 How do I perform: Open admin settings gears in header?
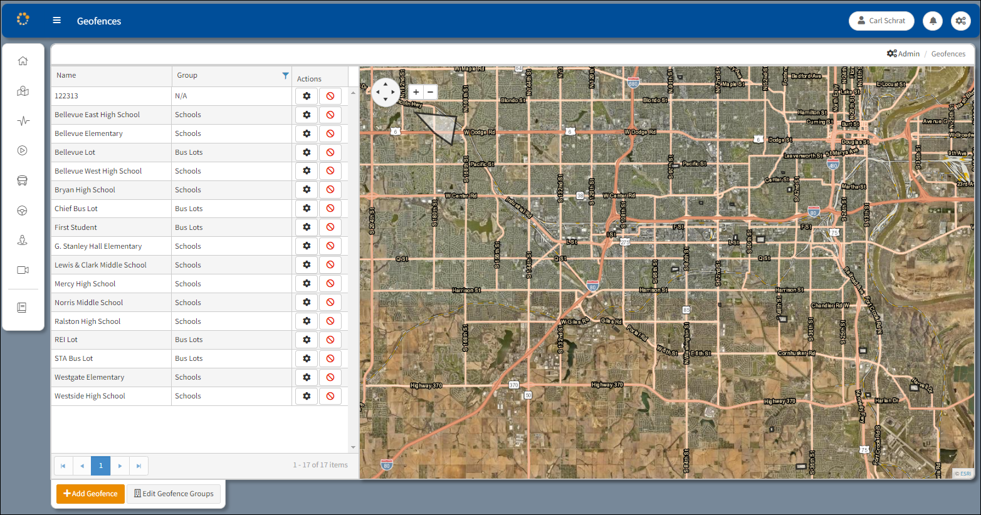(961, 21)
